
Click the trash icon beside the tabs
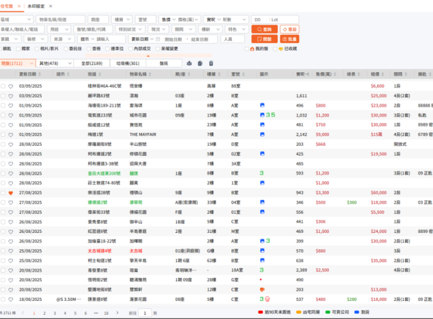[210, 63]
